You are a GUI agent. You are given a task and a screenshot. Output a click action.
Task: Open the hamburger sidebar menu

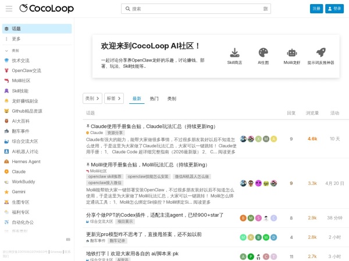click(x=9, y=9)
